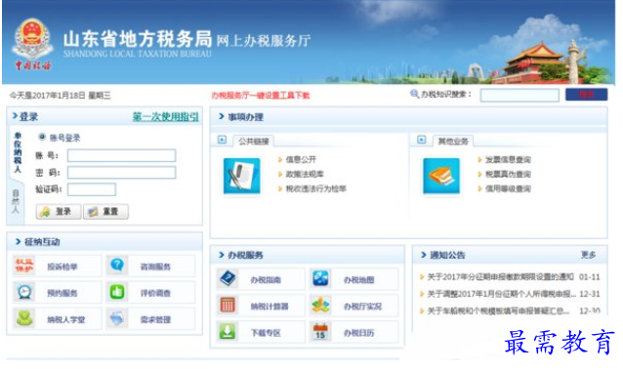Click the 公共链接 document and pen thumbnail
The width and height of the screenshot is (623, 373).
pyautogui.click(x=242, y=176)
